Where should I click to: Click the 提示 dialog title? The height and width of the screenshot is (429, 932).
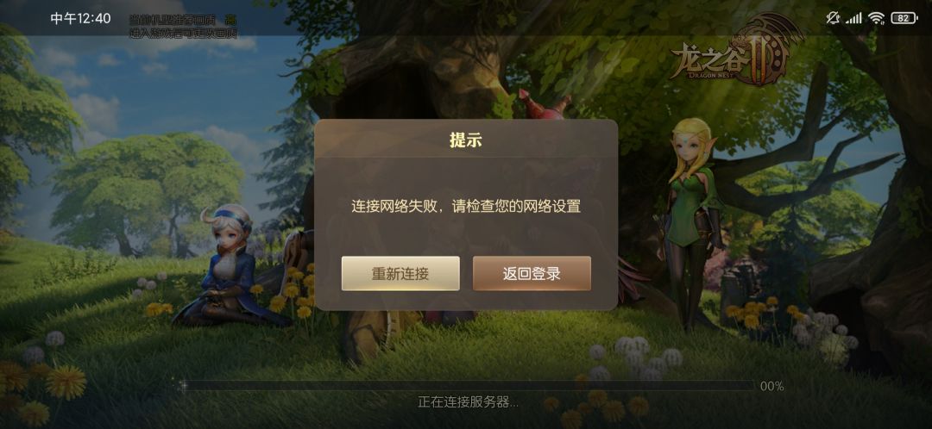pyautogui.click(x=465, y=140)
